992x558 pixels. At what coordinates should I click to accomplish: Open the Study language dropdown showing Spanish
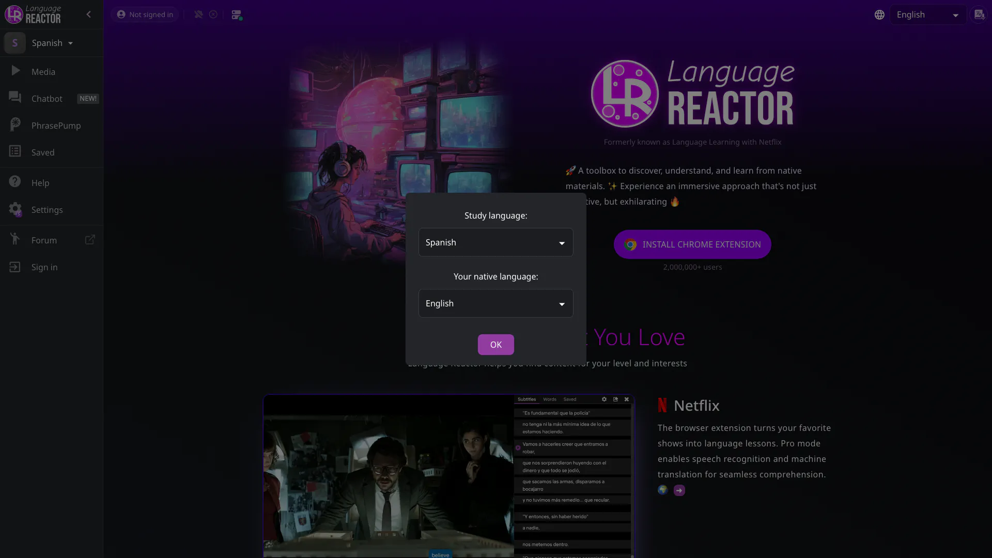click(x=495, y=242)
